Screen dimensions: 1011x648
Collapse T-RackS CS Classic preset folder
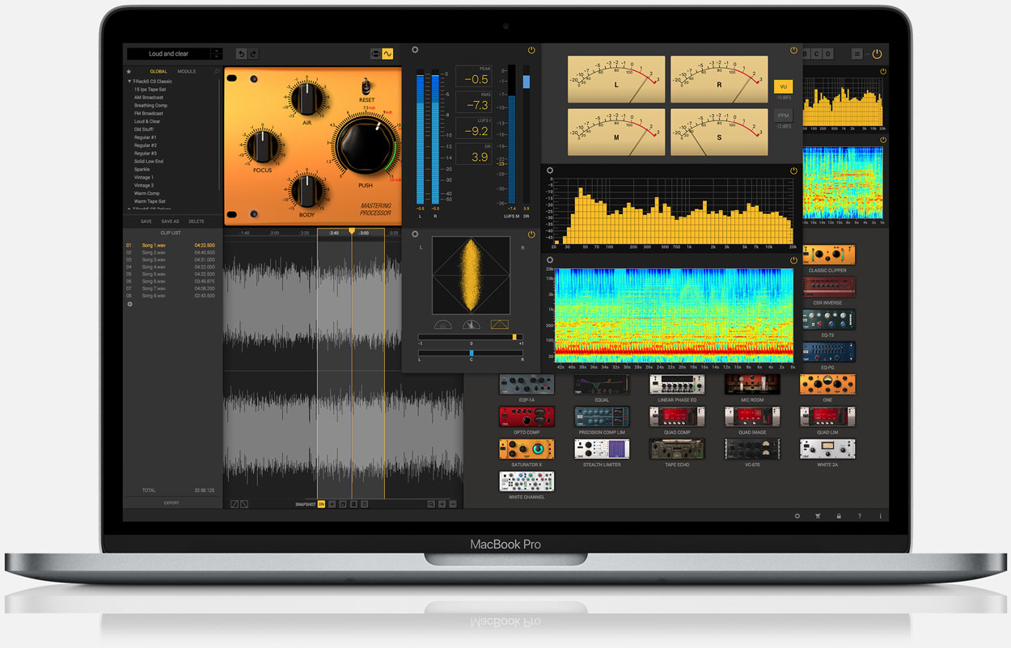coord(129,81)
